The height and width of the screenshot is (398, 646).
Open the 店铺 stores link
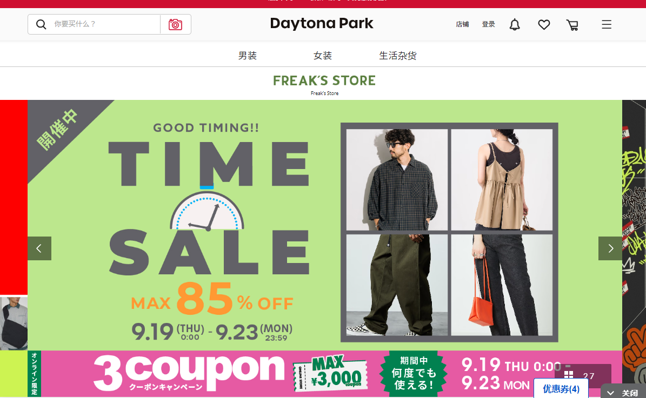coord(462,24)
